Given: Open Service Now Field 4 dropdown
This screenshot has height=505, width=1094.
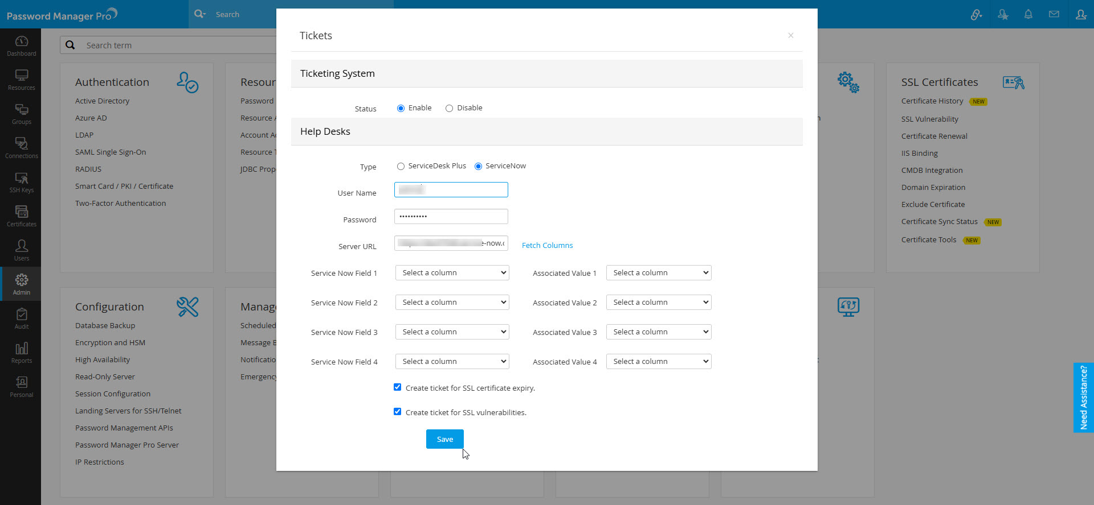Looking at the screenshot, I should [x=452, y=362].
